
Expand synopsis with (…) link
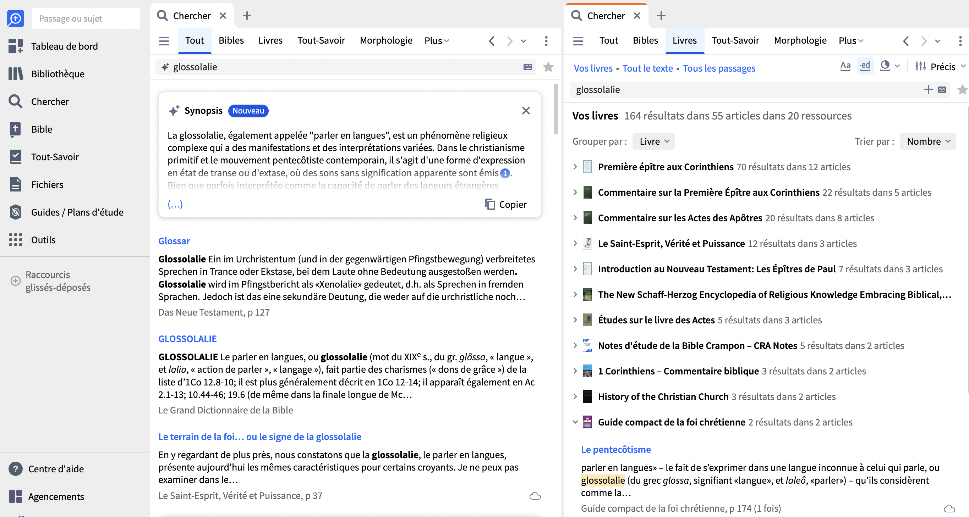(x=175, y=204)
